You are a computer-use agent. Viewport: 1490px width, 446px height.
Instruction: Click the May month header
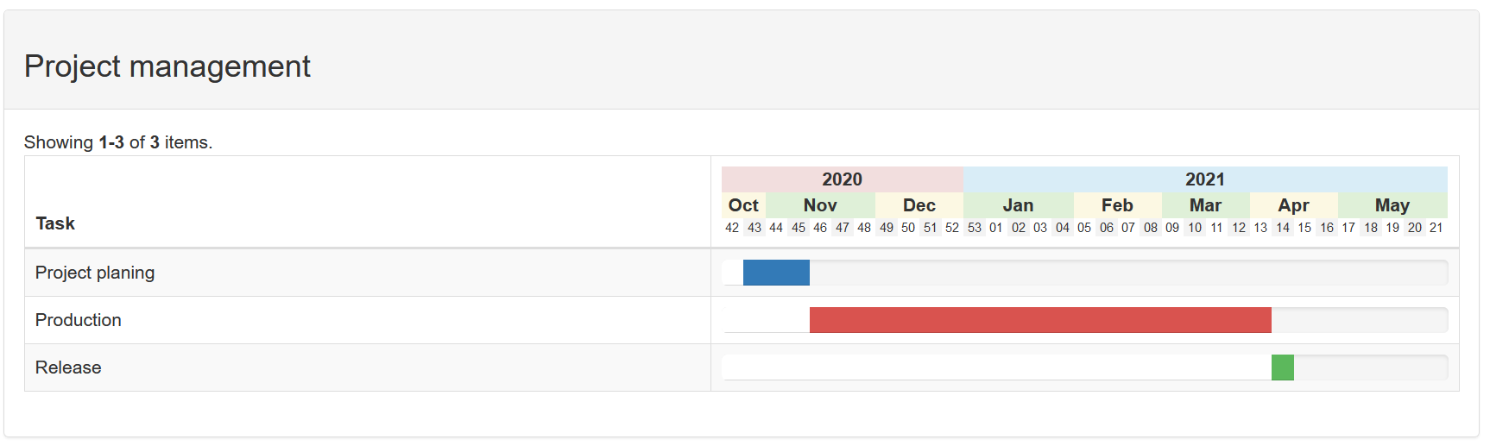tap(1392, 205)
